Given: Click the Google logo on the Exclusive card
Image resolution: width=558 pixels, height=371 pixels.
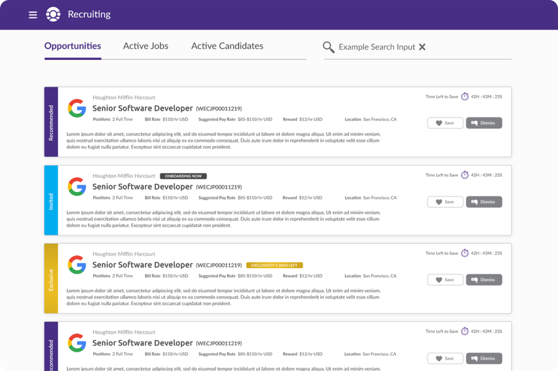Looking at the screenshot, I should [x=77, y=265].
